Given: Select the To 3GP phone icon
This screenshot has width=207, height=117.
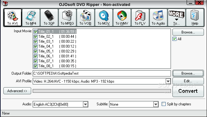Looking at the screenshot, I should pyautogui.click(x=49, y=18).
